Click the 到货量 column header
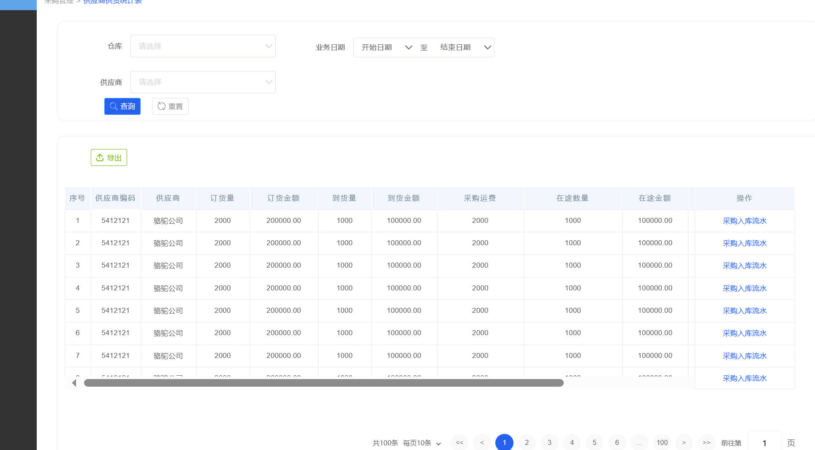This screenshot has height=450, width=815. [x=345, y=198]
